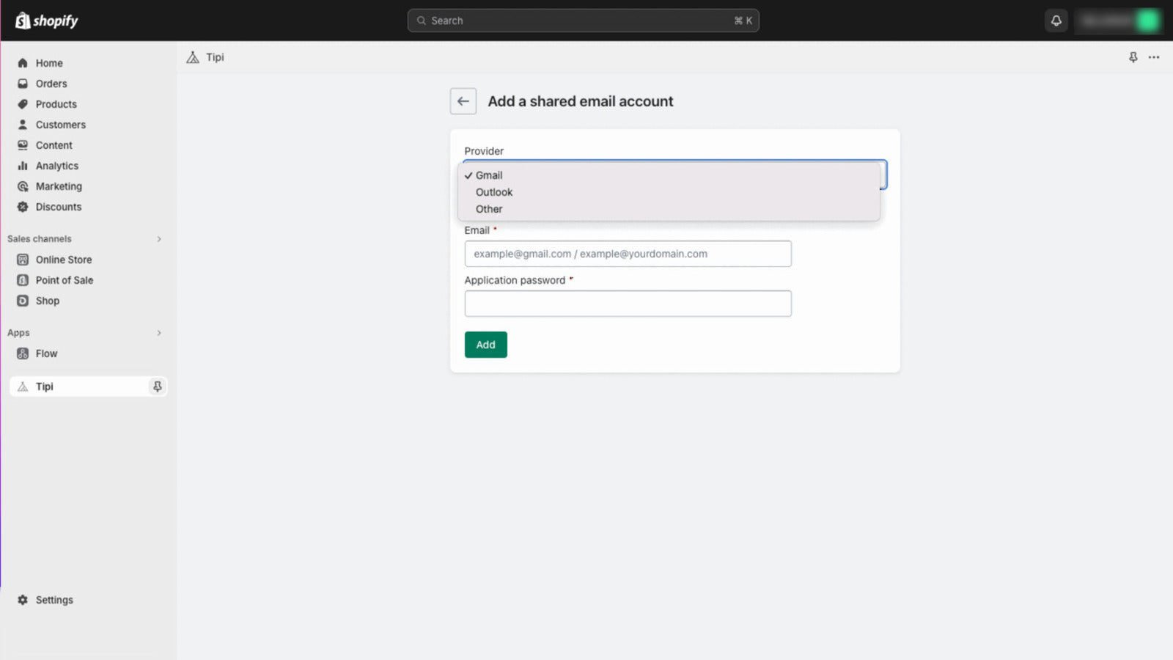
Task: Select the Orders icon
Action: point(23,84)
